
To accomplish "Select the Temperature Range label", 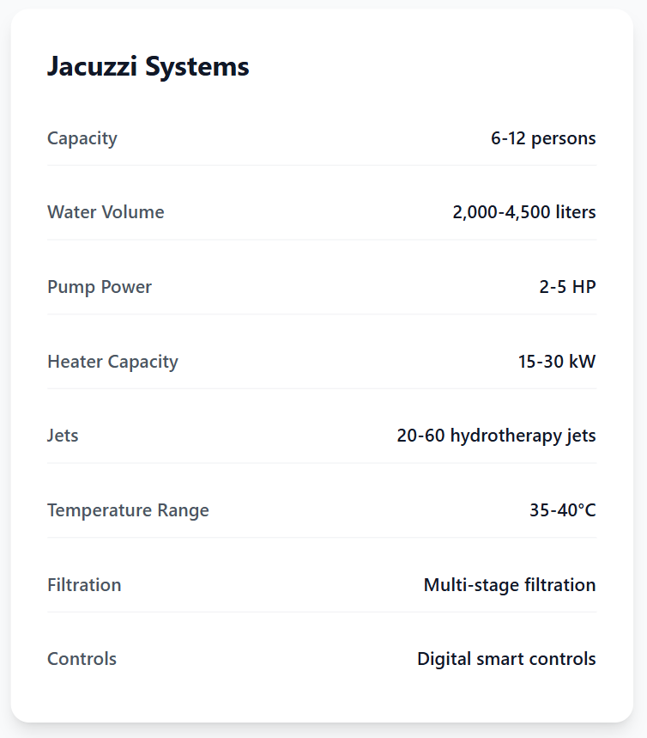I will tap(128, 510).
